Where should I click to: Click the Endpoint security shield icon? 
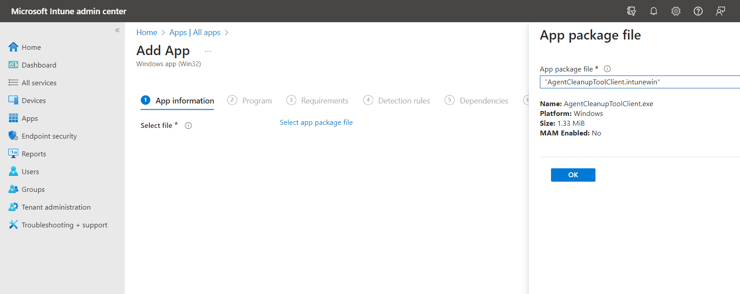coord(13,136)
